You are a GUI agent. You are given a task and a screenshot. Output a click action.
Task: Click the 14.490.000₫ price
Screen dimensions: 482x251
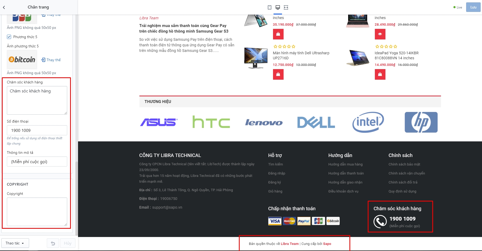(385, 65)
